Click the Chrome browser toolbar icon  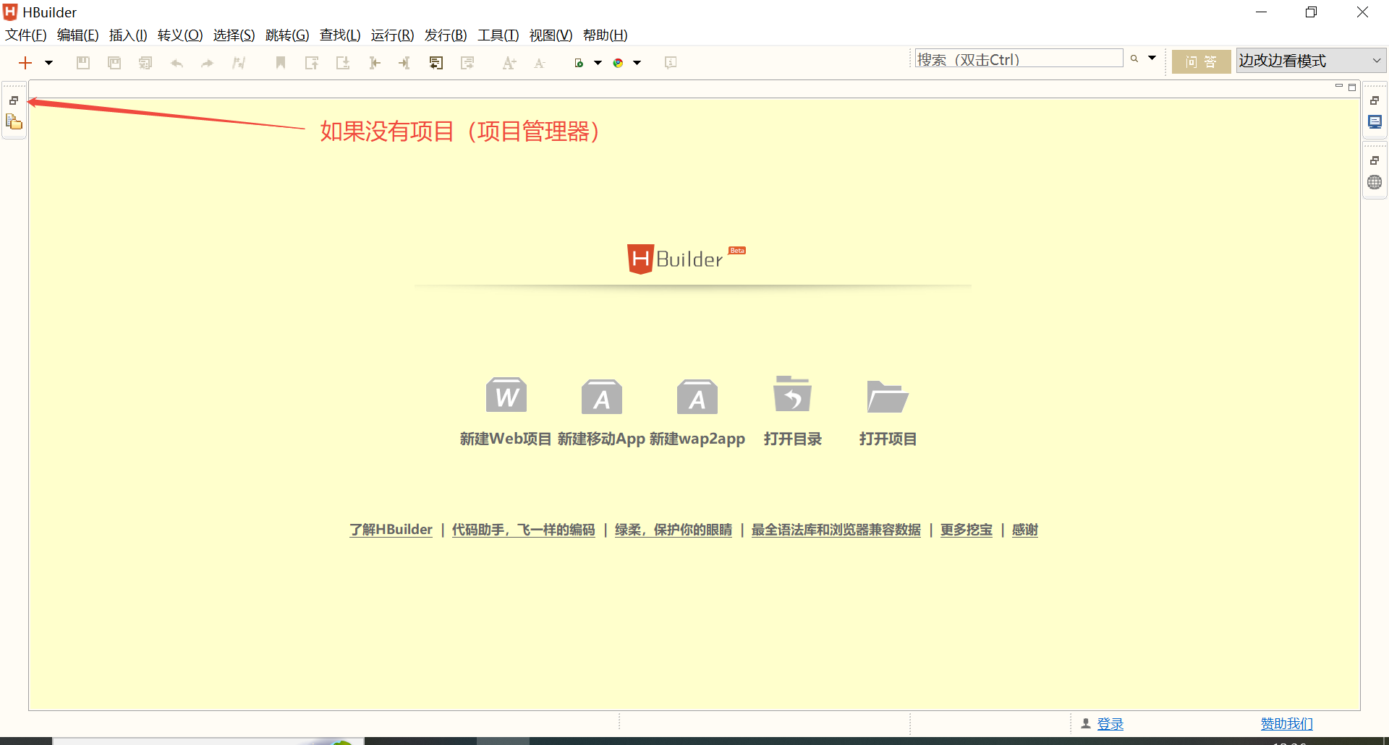(x=618, y=63)
